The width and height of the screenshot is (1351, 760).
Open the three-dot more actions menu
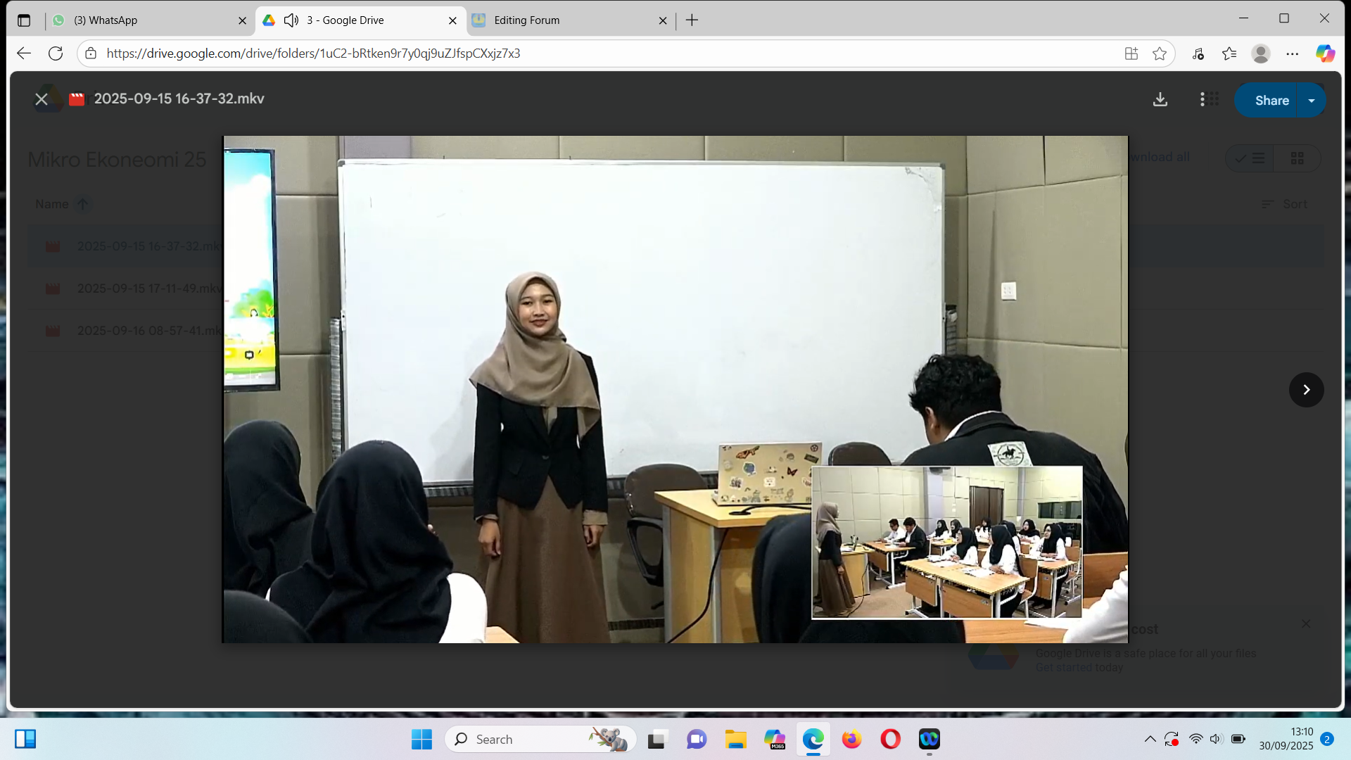[1202, 100]
